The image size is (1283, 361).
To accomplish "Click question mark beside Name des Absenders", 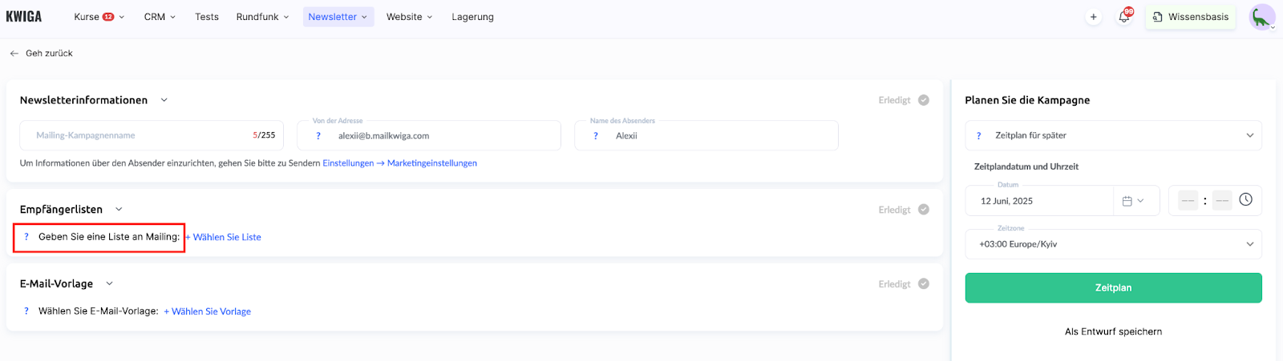I will [596, 136].
